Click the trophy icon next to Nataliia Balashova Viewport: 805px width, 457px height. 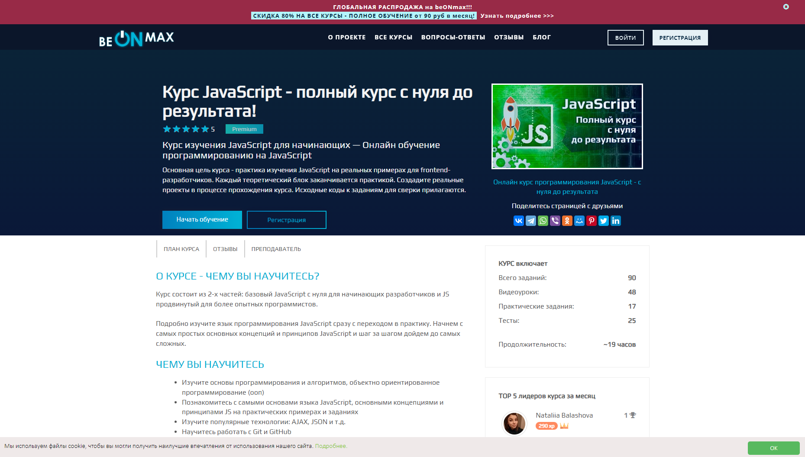coord(633,415)
